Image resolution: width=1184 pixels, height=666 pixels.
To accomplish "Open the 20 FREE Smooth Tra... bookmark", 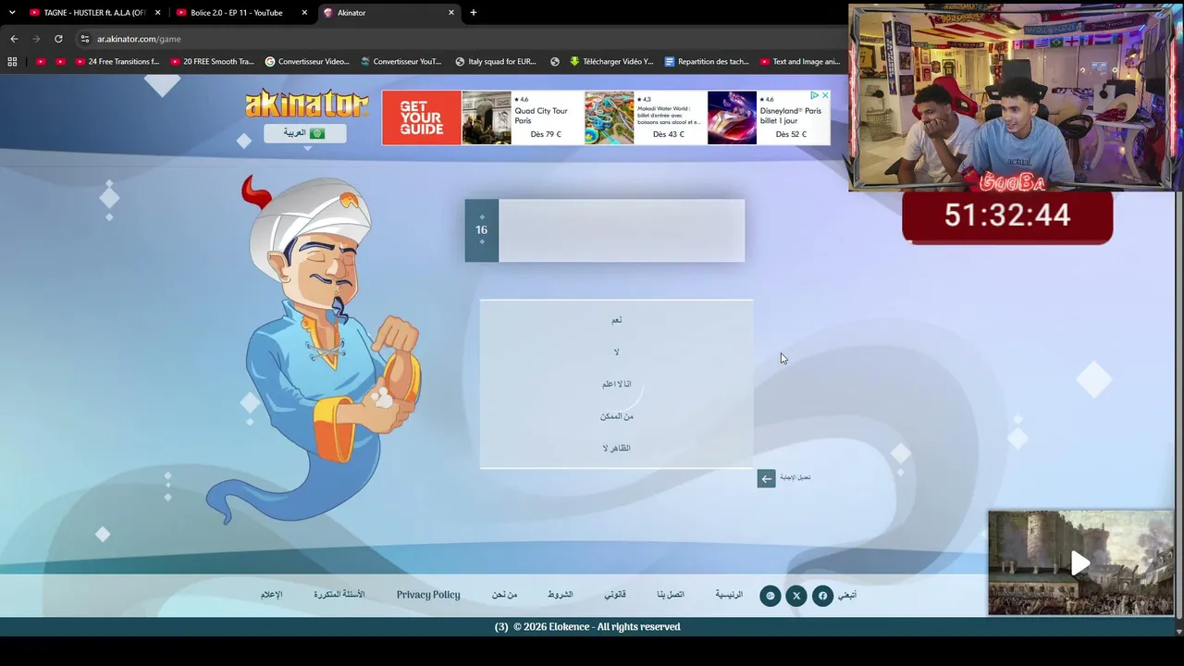I will pos(212,62).
